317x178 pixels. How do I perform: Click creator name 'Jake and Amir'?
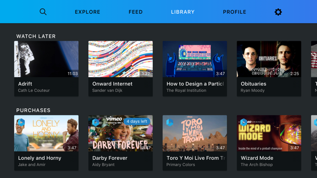[32, 165]
